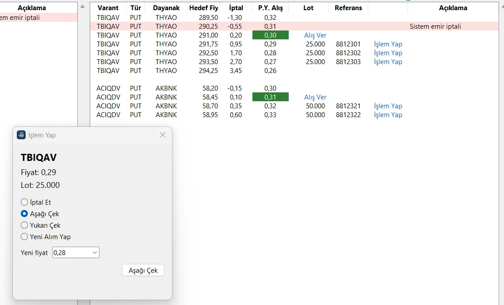Click the Hedef Fiy value 58,95
The image size is (504, 305).
pos(210,115)
